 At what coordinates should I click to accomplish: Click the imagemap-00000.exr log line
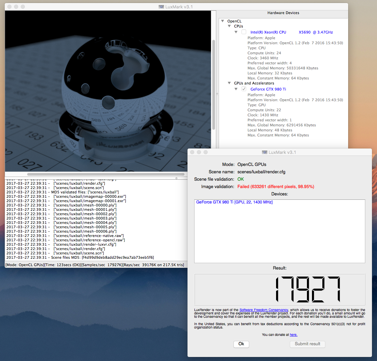[x=66, y=196]
